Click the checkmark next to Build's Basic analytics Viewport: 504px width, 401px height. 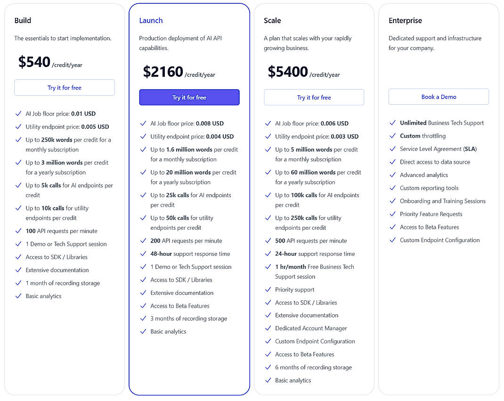18,296
